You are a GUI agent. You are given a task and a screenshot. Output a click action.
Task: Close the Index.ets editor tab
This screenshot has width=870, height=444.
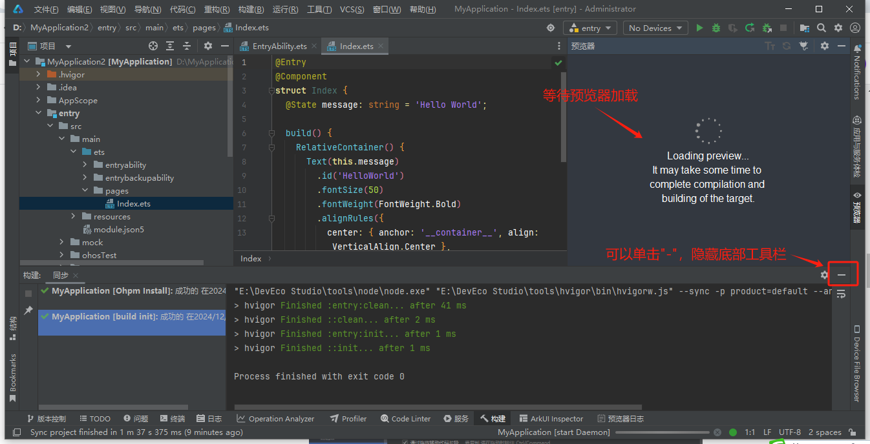click(x=381, y=46)
